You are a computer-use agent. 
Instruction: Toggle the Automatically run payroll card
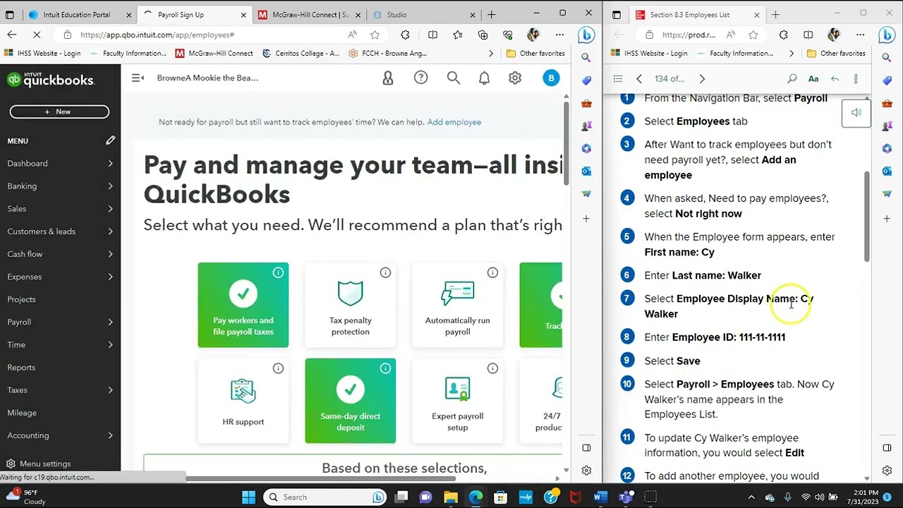[458, 305]
